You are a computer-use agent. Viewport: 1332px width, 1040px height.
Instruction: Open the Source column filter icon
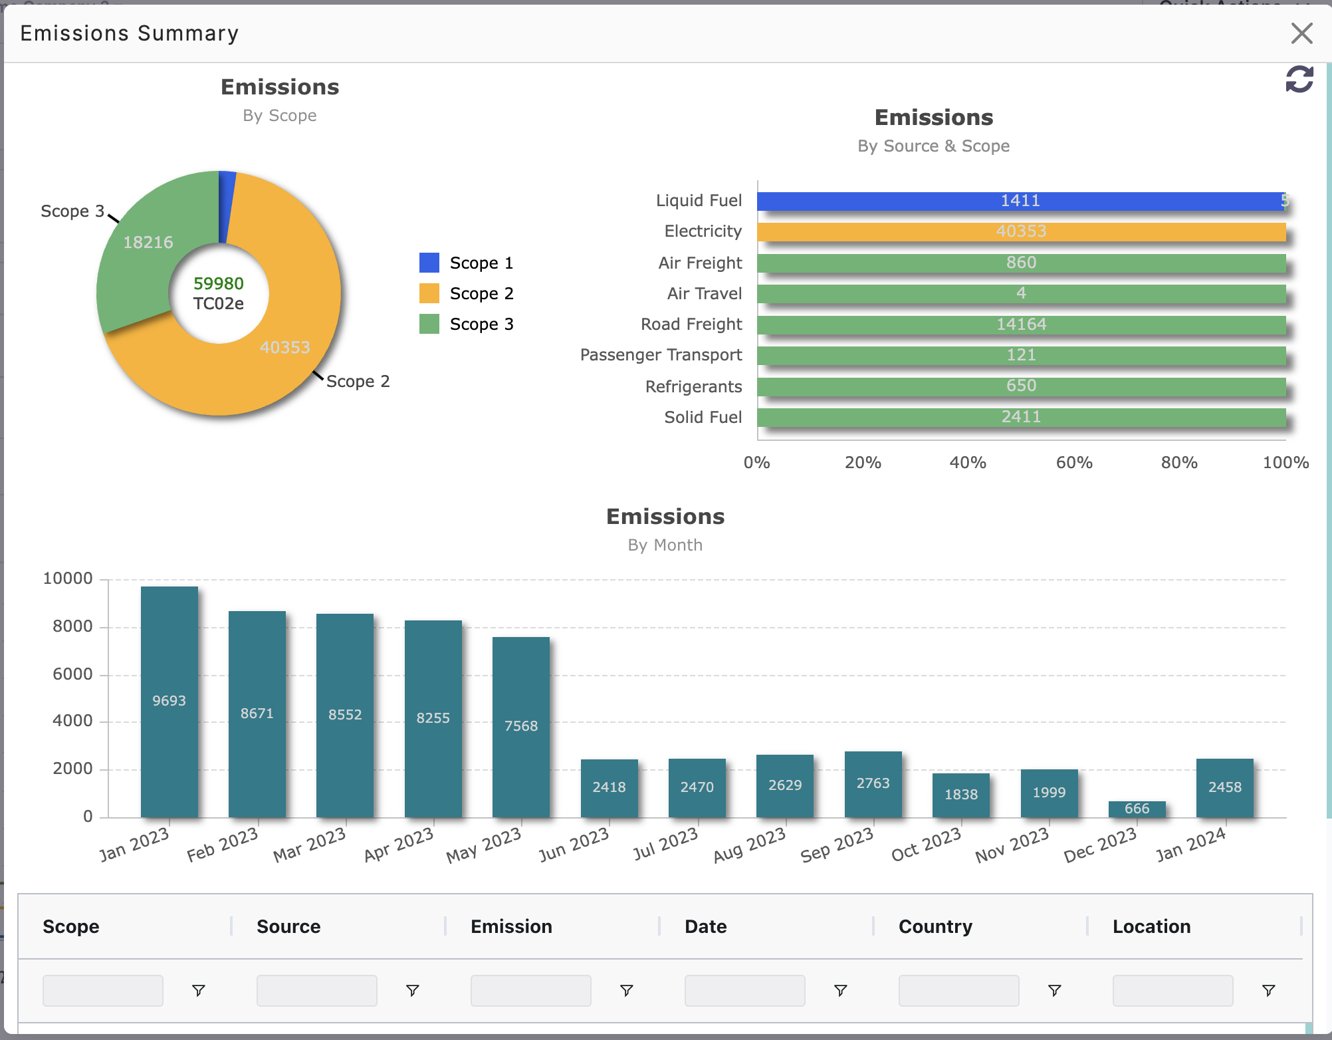tap(412, 991)
